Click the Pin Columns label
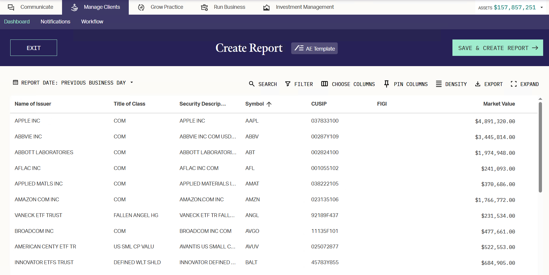 pyautogui.click(x=411, y=84)
